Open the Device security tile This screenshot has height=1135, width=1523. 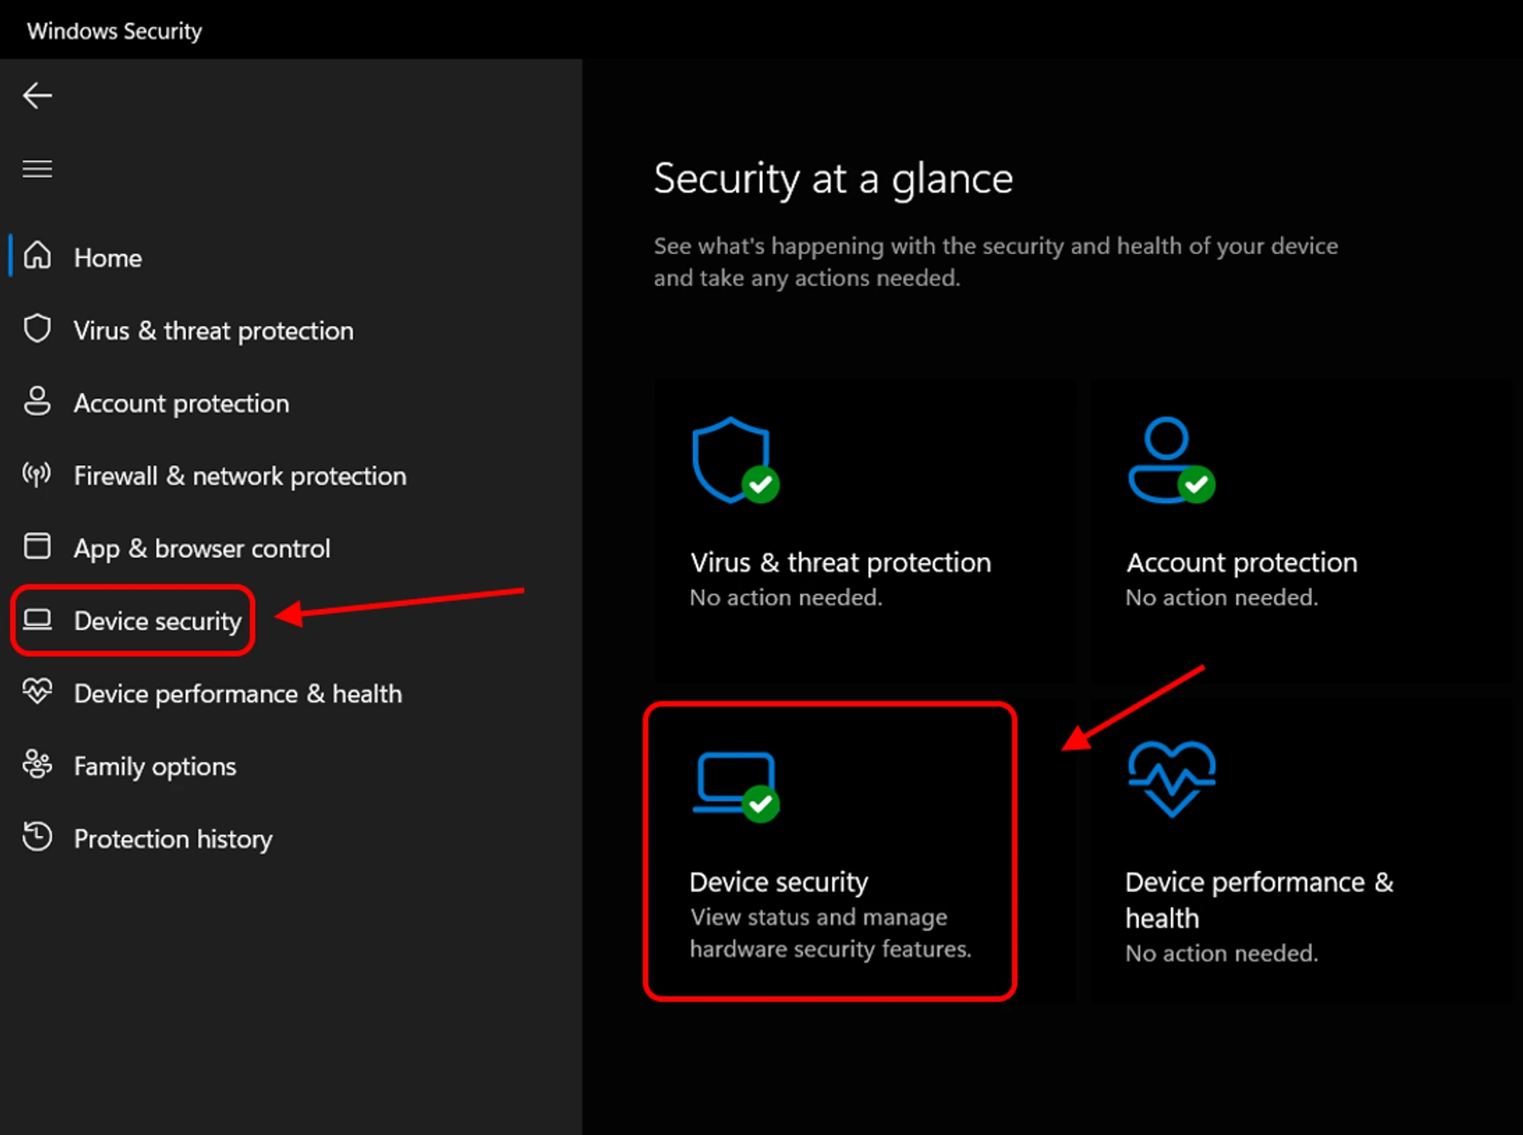click(x=830, y=851)
